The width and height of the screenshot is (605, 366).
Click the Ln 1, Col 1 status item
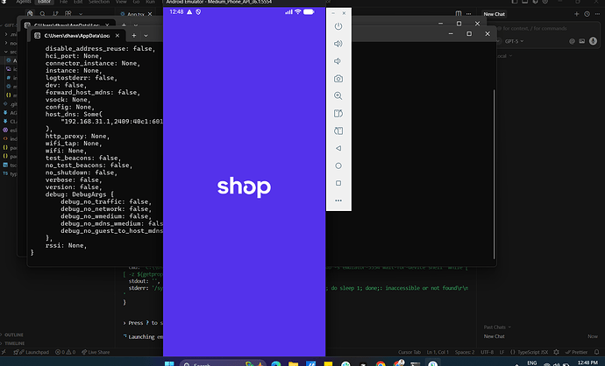(x=438, y=352)
